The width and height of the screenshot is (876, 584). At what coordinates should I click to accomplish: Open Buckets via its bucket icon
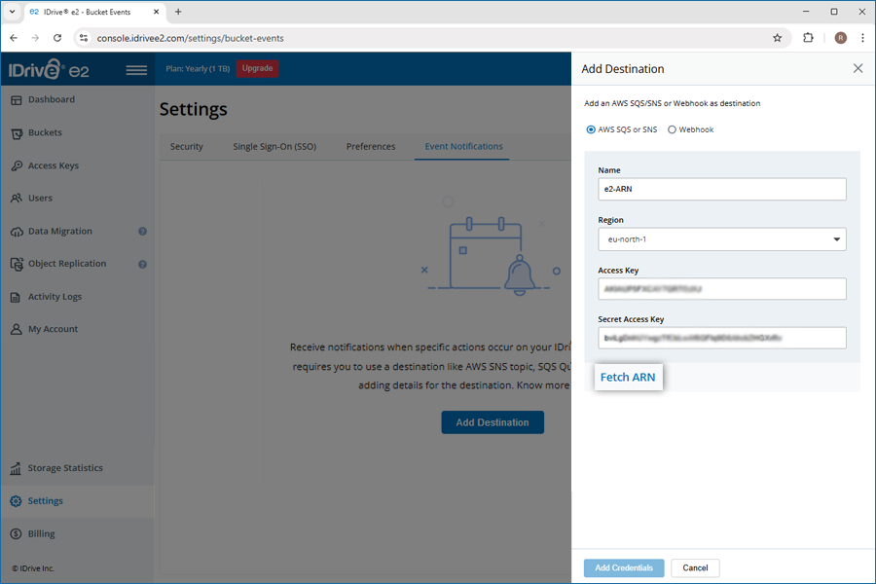point(17,133)
